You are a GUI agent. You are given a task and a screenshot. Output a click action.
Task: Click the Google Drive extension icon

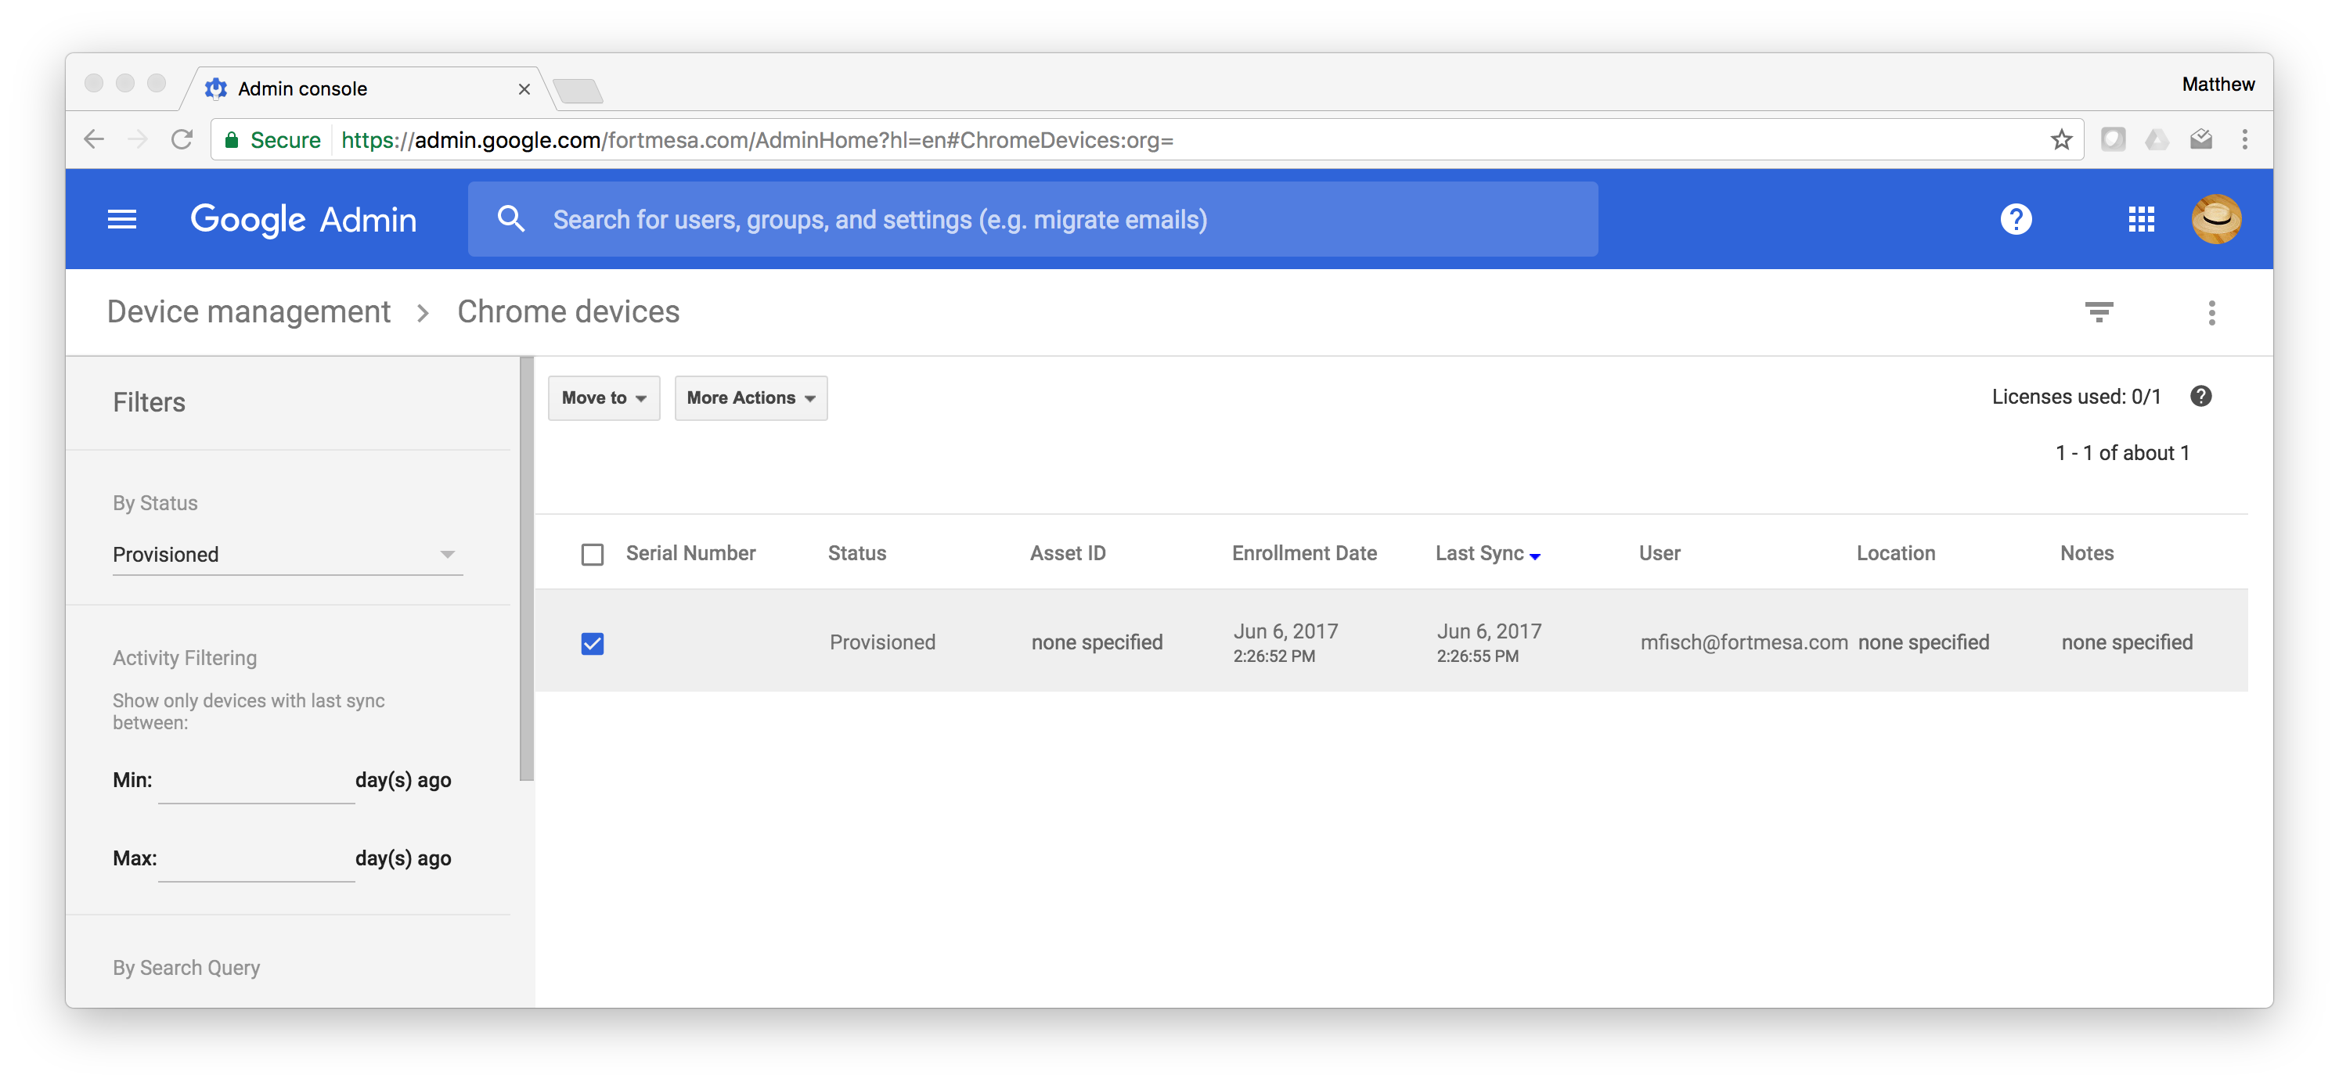pos(2157,140)
